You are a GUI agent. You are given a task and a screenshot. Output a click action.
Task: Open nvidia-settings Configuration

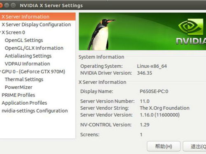click(35, 111)
